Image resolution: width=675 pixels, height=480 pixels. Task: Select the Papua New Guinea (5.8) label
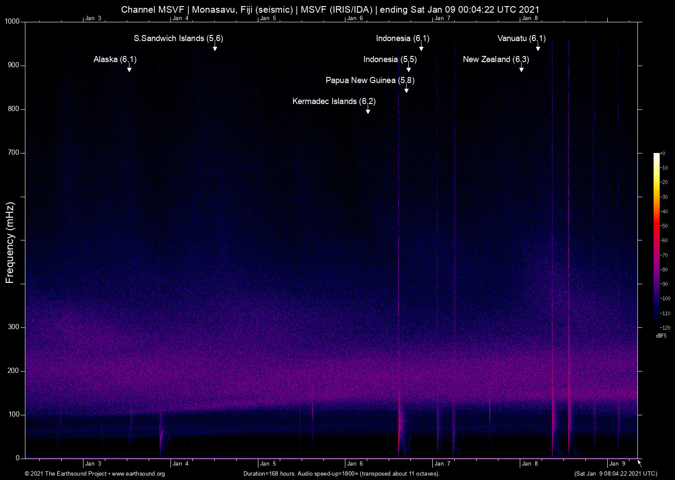point(370,80)
